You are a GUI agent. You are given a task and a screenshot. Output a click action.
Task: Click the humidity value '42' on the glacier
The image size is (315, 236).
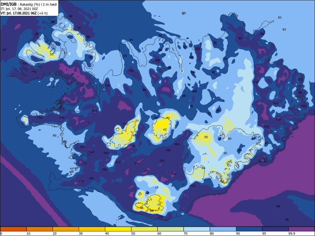[x=165, y=129]
